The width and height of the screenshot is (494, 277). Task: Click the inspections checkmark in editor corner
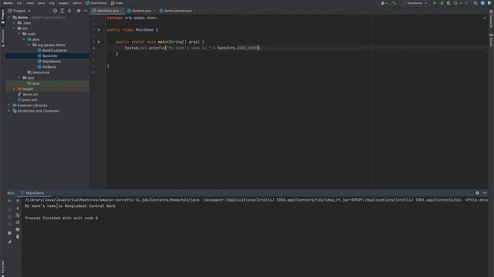(x=484, y=18)
